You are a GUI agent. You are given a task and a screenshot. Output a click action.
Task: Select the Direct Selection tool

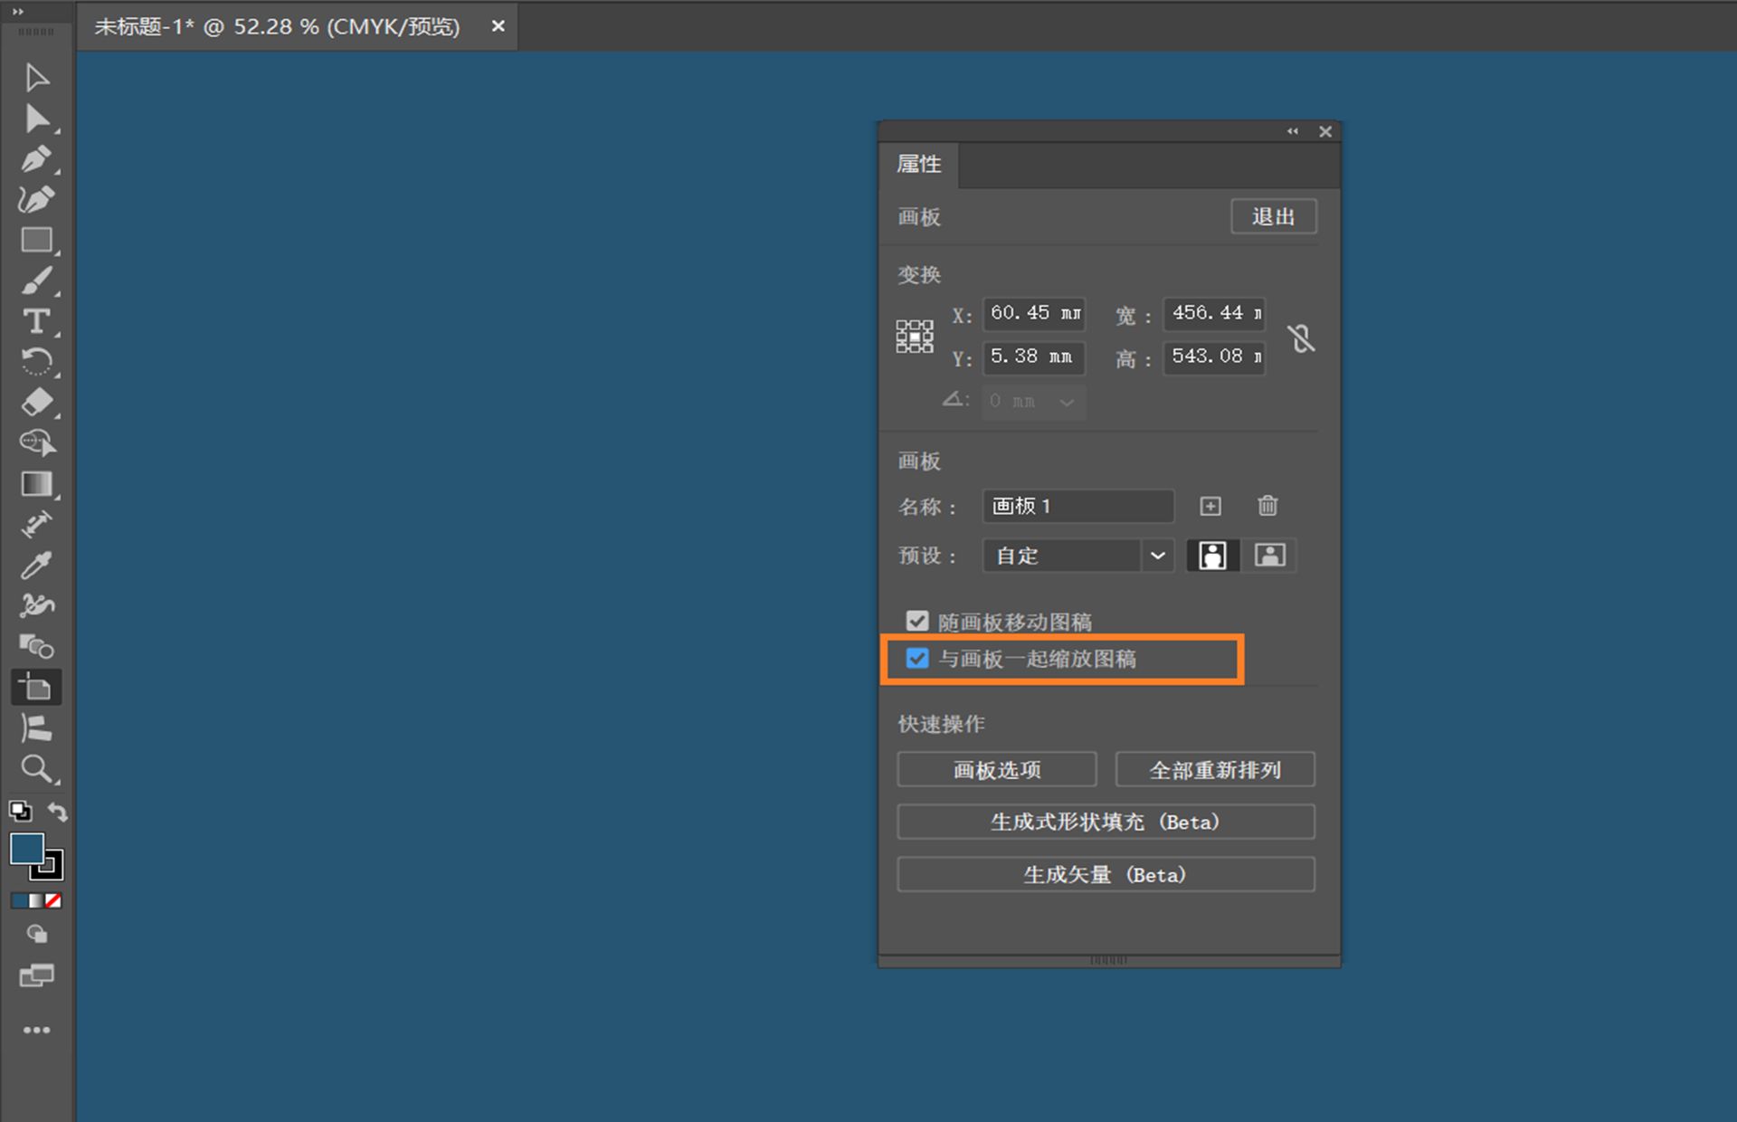37,119
